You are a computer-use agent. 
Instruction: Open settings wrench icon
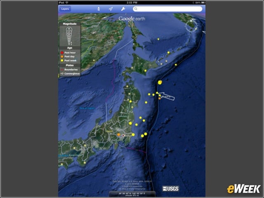coord(123,9)
